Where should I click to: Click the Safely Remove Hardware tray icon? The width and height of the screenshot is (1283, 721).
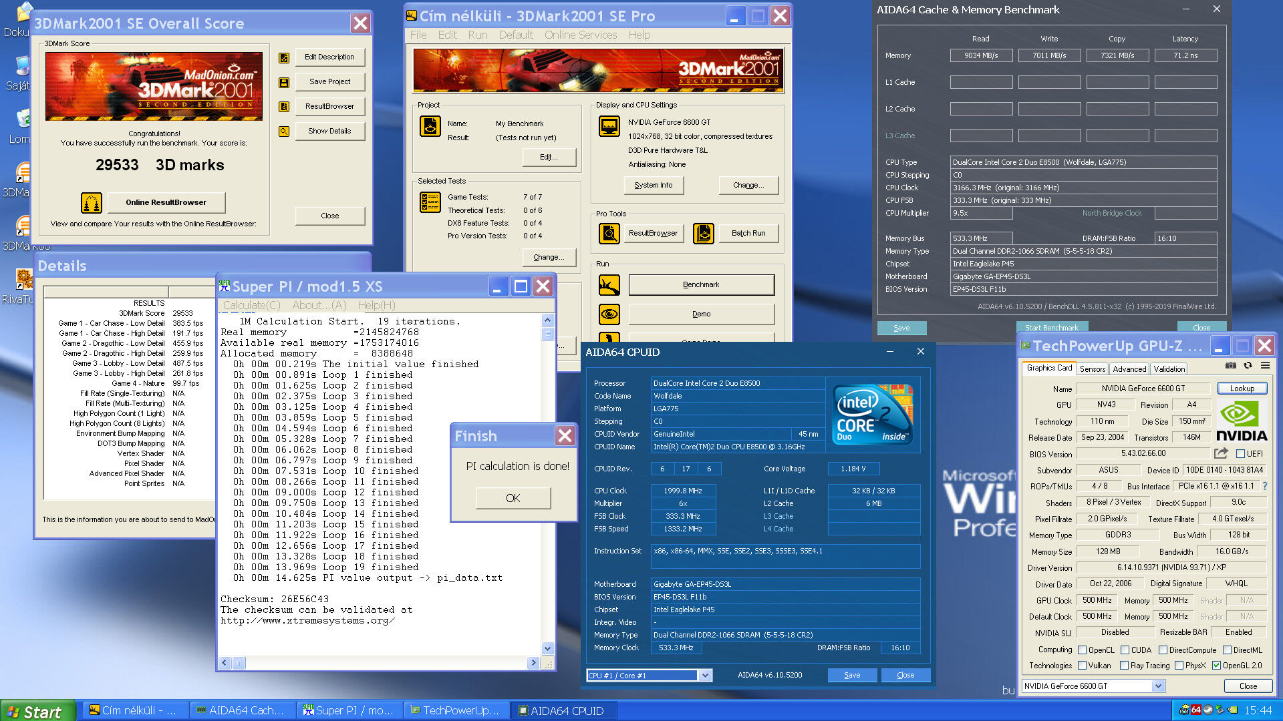1220,710
